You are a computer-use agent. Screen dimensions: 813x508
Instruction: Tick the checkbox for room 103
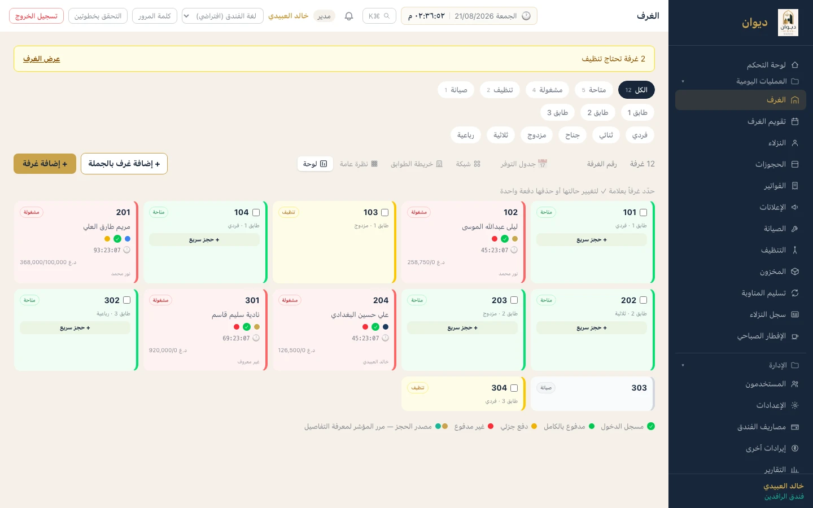385,213
